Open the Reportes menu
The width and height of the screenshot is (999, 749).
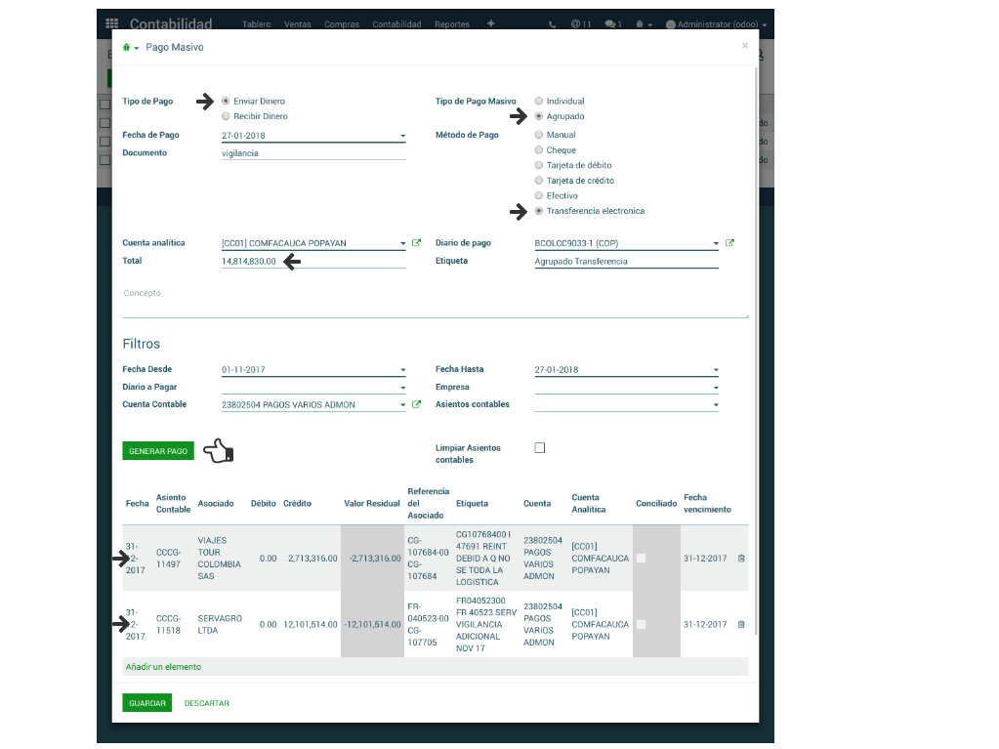pyautogui.click(x=452, y=23)
